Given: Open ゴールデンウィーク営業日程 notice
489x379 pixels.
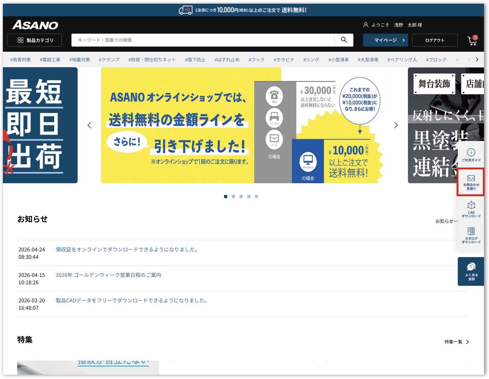Looking at the screenshot, I should (108, 275).
